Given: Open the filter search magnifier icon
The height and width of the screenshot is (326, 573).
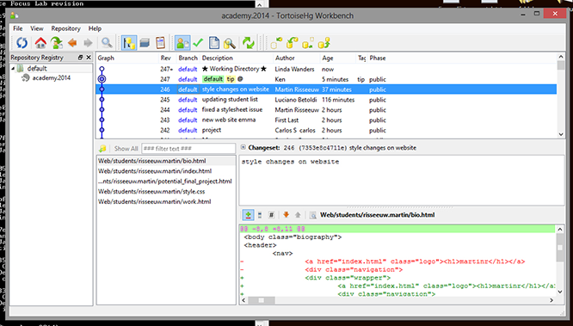Looking at the screenshot, I should pyautogui.click(x=107, y=43).
